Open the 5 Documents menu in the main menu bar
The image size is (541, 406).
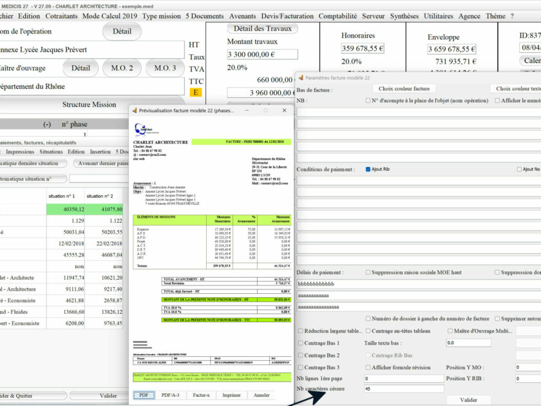tap(205, 16)
